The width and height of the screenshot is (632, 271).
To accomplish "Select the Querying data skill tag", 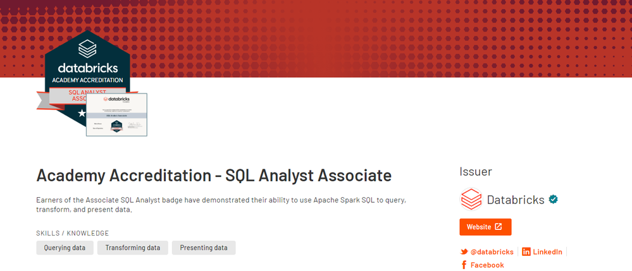I will tap(65, 248).
